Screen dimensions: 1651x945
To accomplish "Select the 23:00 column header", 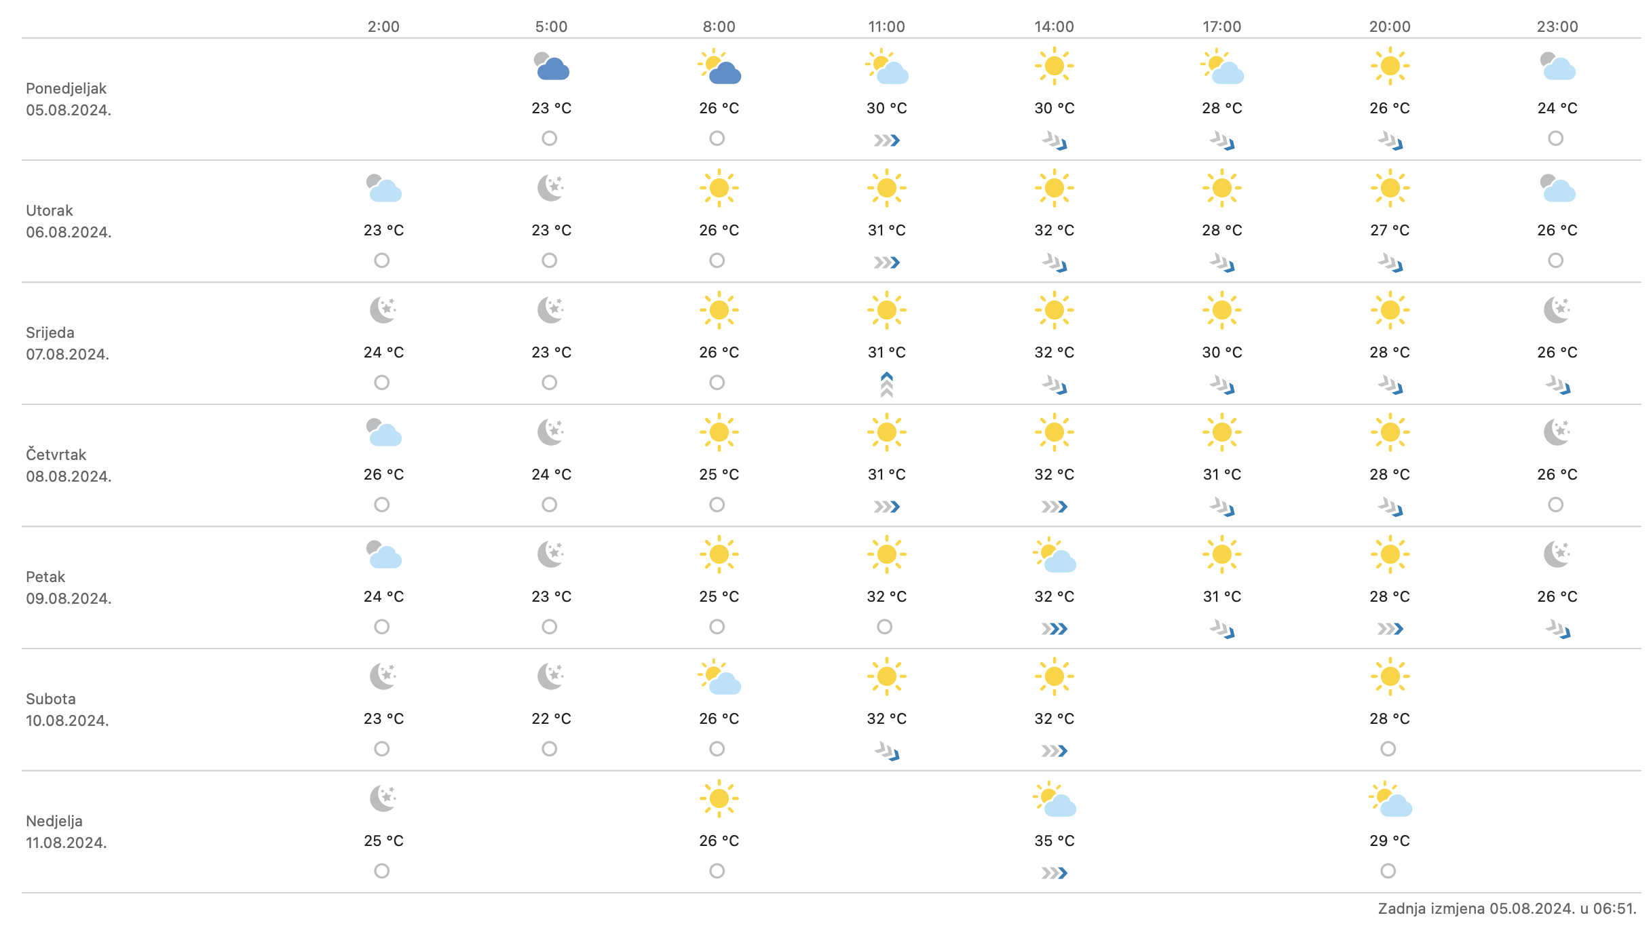I will [x=1557, y=26].
